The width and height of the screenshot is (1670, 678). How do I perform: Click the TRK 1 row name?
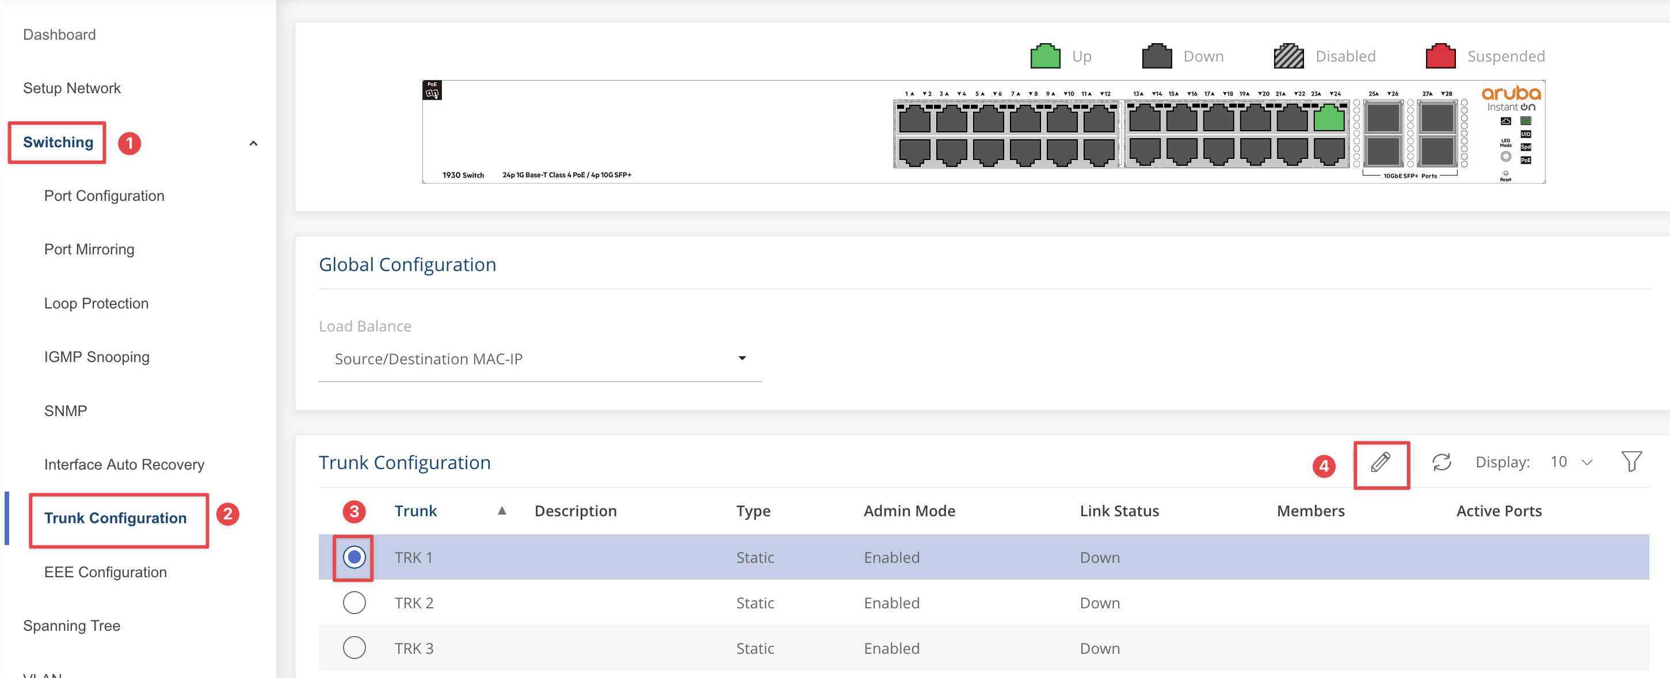[x=413, y=558]
